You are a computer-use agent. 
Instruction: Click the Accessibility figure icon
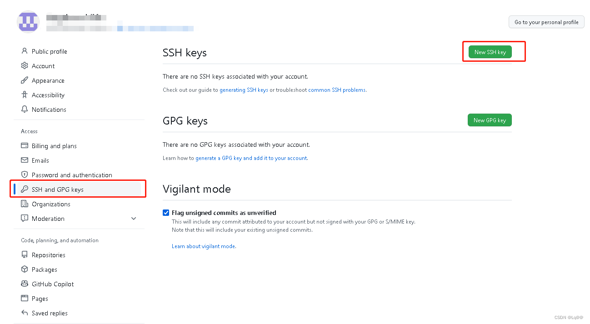(x=25, y=95)
